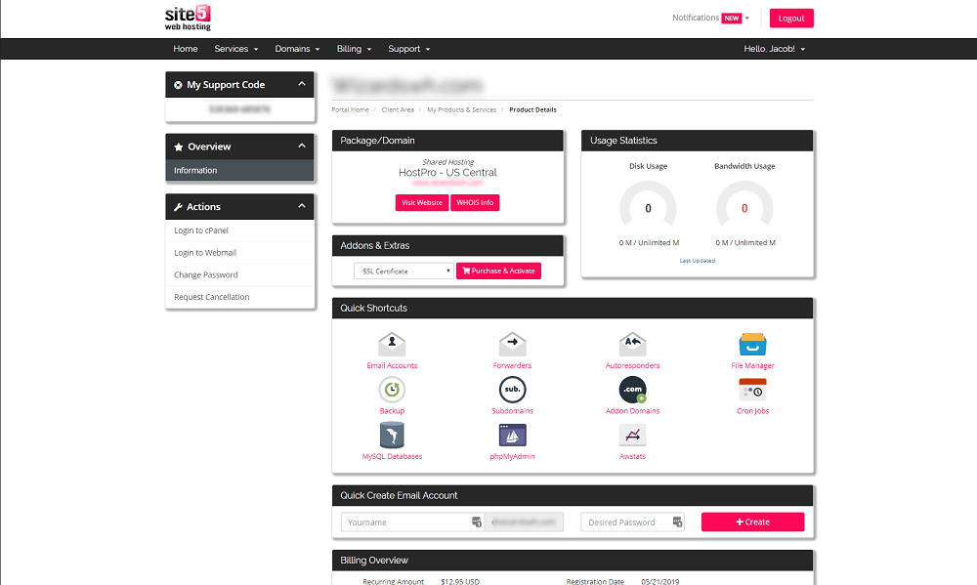Screen dimensions: 977x585
Task: Click the Email Accounts text link
Action: click(392, 365)
